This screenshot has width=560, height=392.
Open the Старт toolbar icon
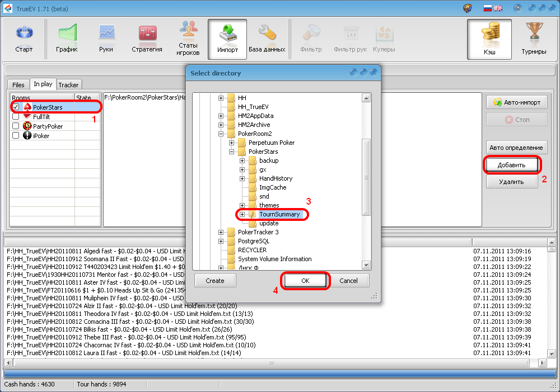click(24, 39)
